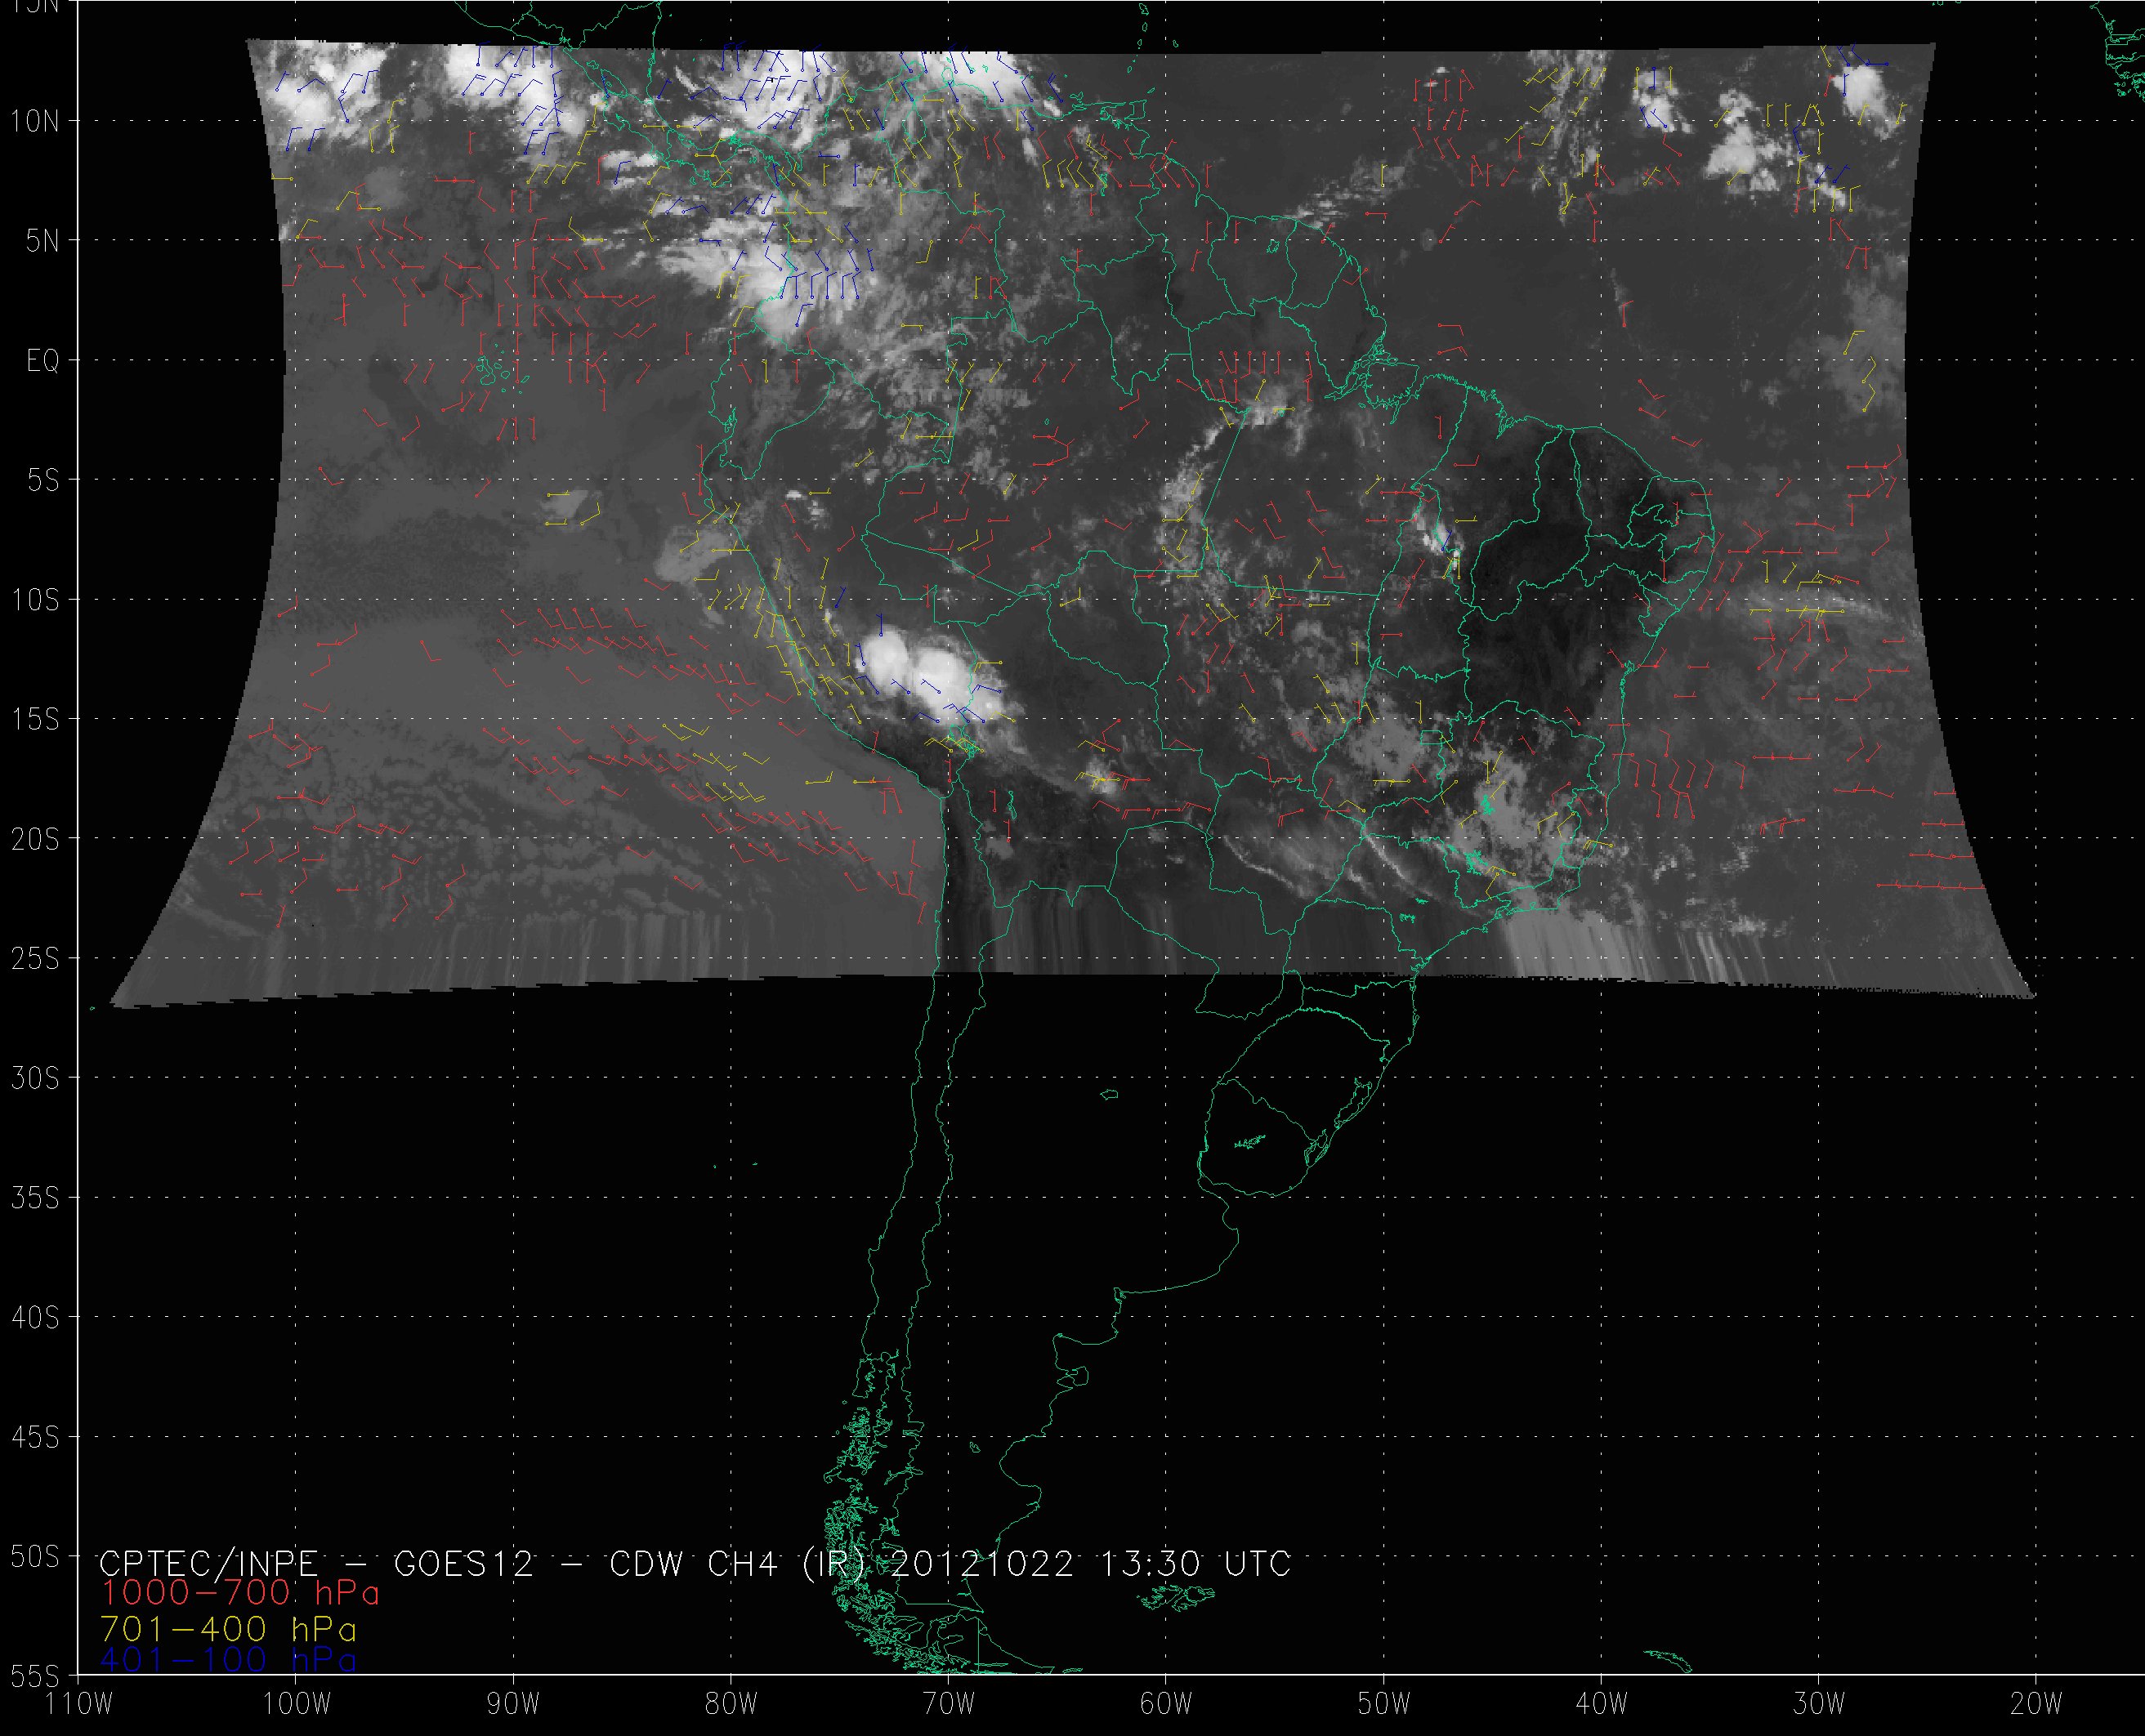The width and height of the screenshot is (2145, 1736).
Task: Click the '50S' latitude label
Action: [x=35, y=1557]
